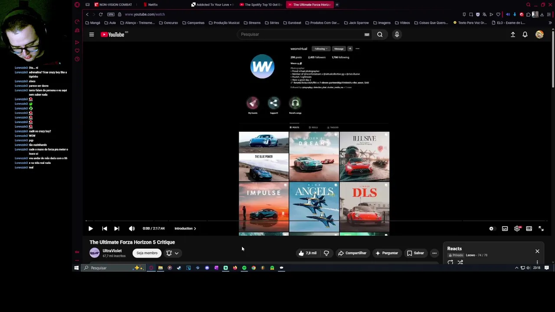
Task: Open the Séries bookmarks folder
Action: [x=272, y=23]
